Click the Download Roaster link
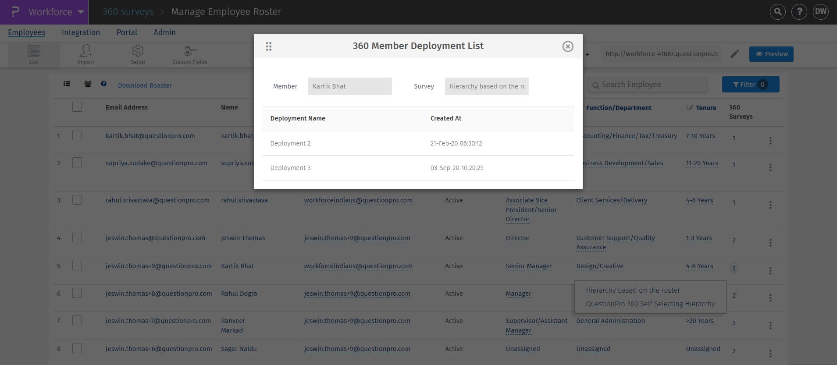837x365 pixels. point(145,85)
